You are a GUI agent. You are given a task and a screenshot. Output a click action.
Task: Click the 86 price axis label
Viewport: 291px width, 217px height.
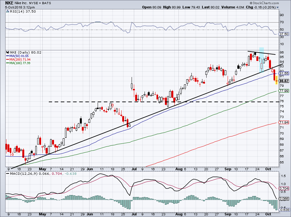tap(282, 53)
